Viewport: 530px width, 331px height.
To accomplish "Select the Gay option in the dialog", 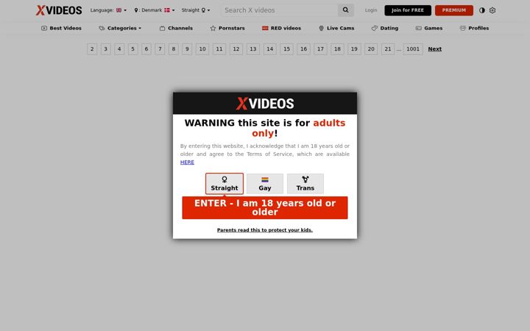I will tap(265, 184).
